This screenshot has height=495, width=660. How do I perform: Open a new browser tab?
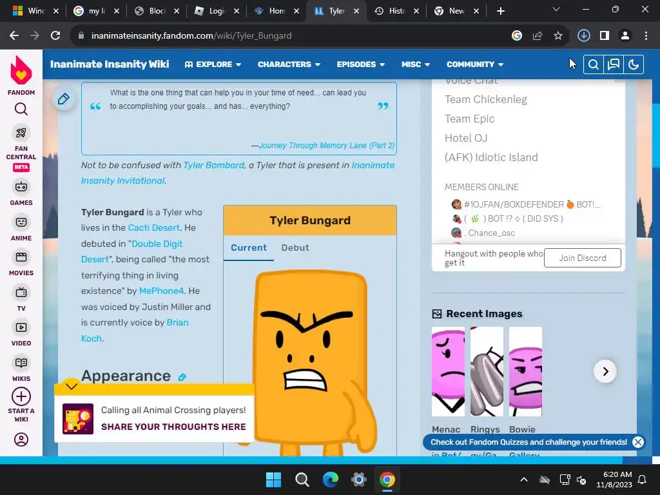[x=500, y=11]
